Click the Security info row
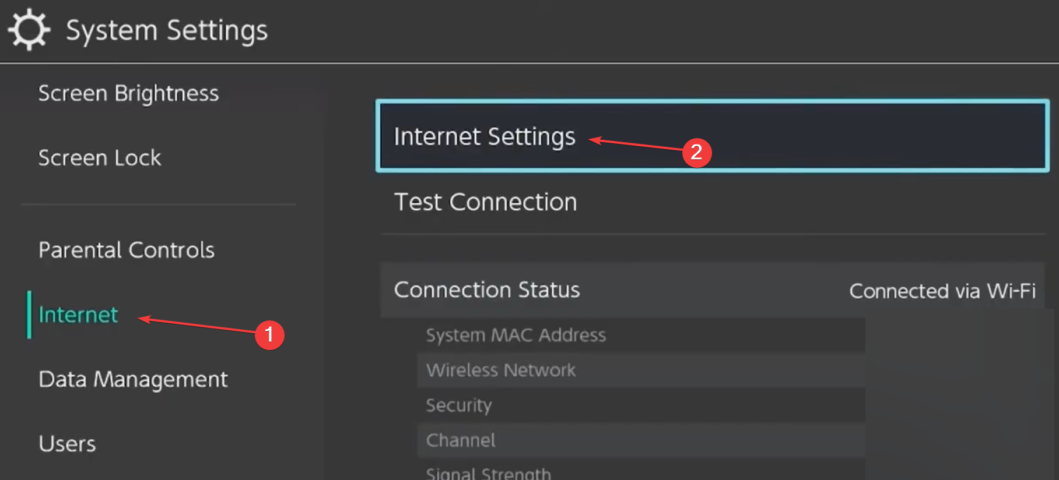Screen dimensions: 1059x480 [641, 405]
